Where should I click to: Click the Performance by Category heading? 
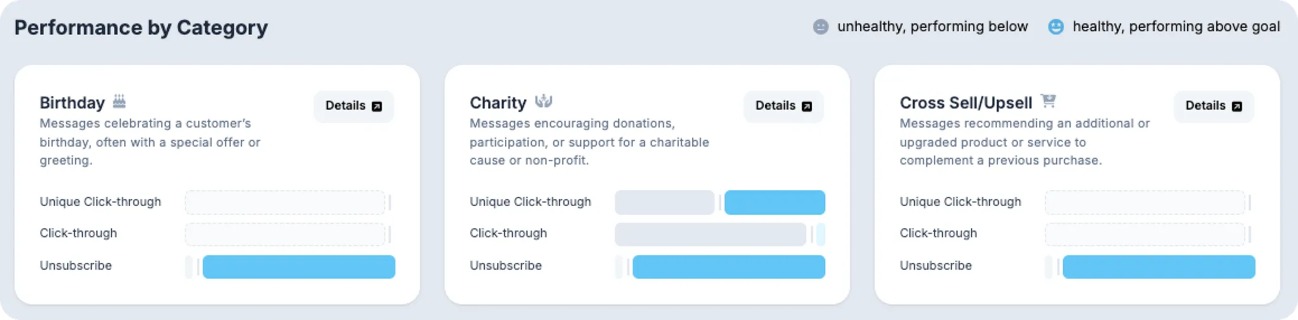pyautogui.click(x=141, y=28)
